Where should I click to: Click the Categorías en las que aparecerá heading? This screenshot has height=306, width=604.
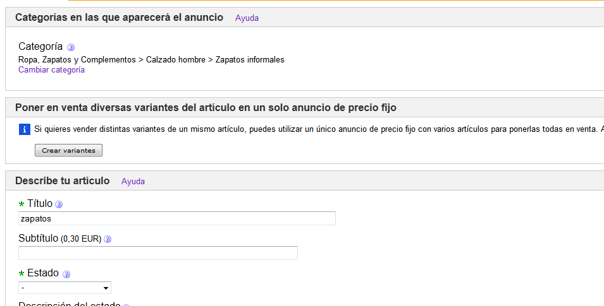(x=120, y=17)
